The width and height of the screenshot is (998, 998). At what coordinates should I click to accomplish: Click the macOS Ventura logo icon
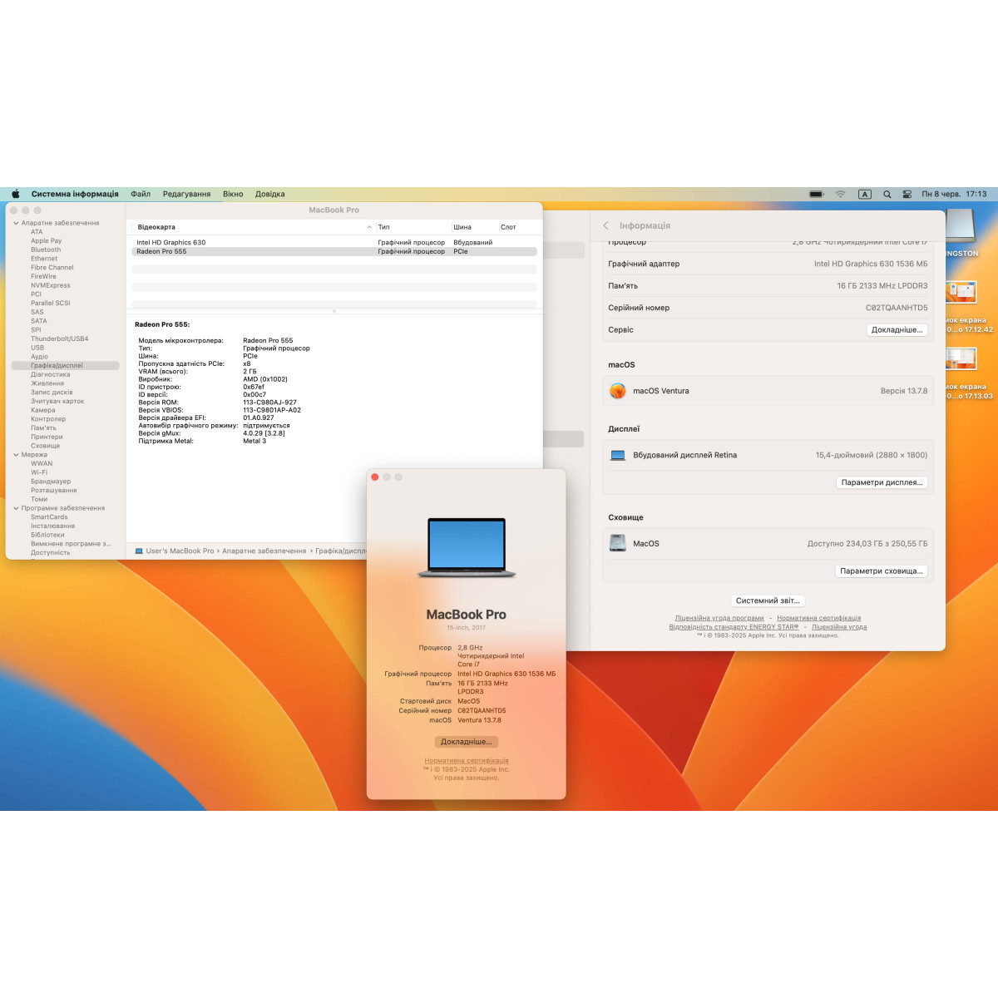tap(617, 391)
